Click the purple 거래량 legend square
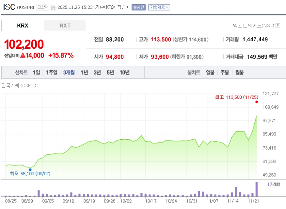The image size is (286, 209). click(x=268, y=184)
